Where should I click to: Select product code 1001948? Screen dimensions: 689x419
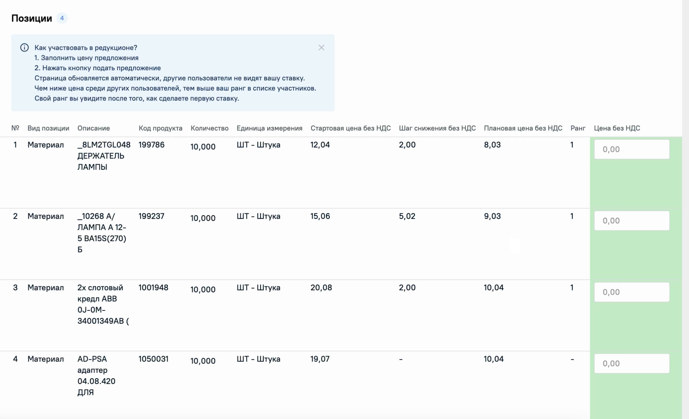(x=154, y=287)
